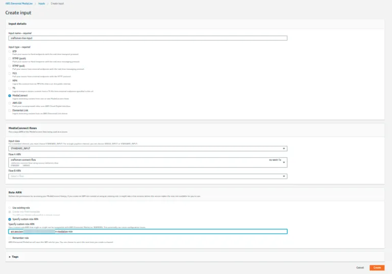Select RTMP (push) input type
This screenshot has width=392, height=274.
point(10,59)
